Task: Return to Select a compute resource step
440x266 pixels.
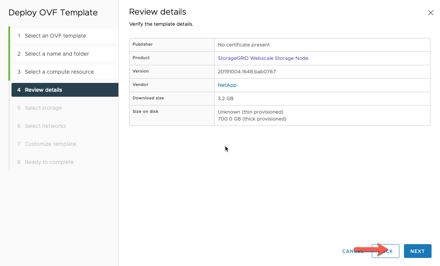Action: point(59,72)
